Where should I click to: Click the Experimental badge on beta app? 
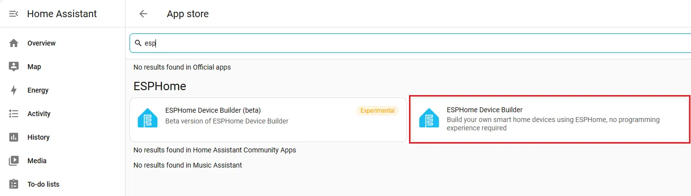point(378,111)
